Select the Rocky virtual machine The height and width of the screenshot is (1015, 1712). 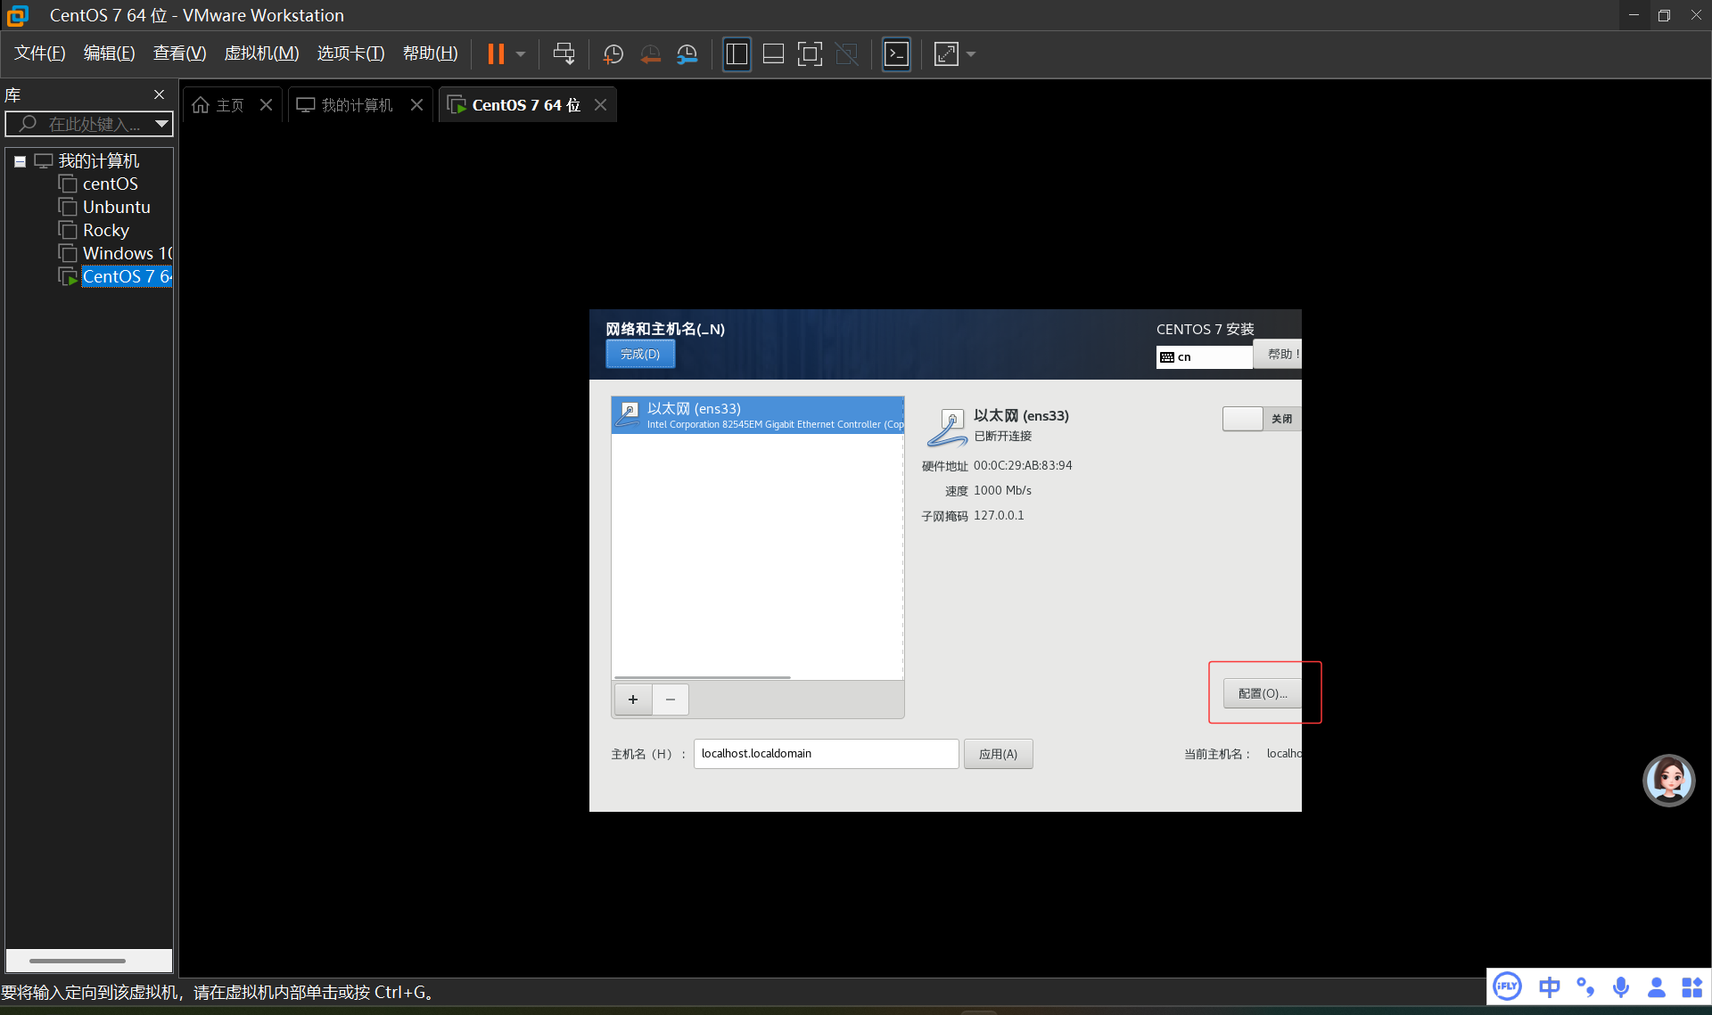[105, 231]
